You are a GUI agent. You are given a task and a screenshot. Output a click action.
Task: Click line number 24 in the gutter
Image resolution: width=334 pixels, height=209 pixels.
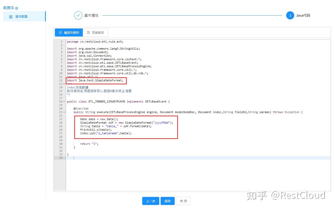(60, 123)
